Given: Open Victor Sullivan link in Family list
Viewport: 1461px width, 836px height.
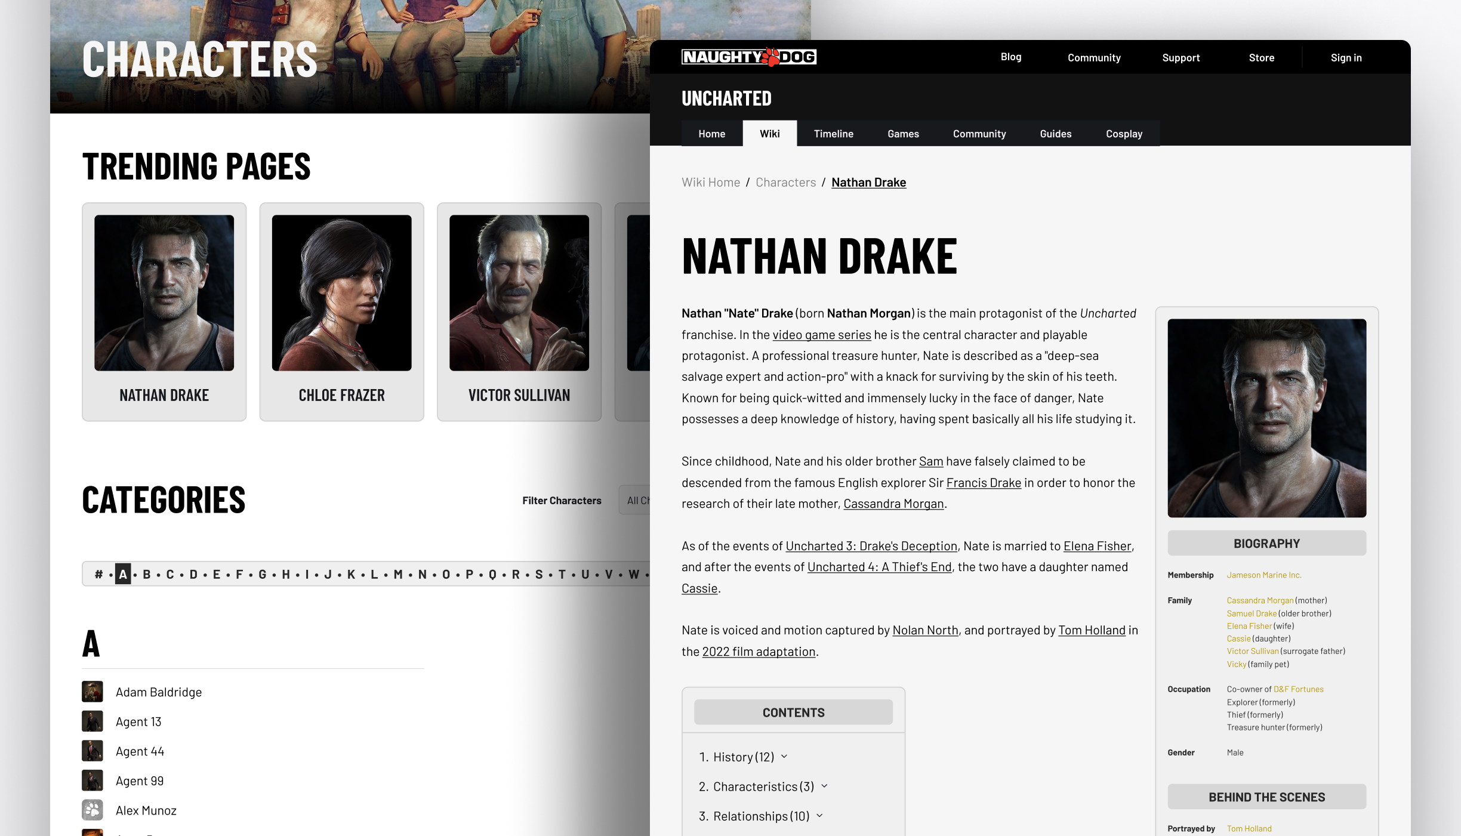Looking at the screenshot, I should (x=1253, y=651).
